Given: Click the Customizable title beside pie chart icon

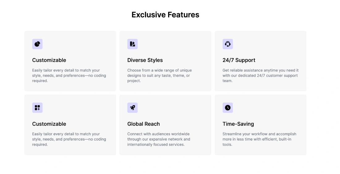Looking at the screenshot, I should pyautogui.click(x=49, y=60).
